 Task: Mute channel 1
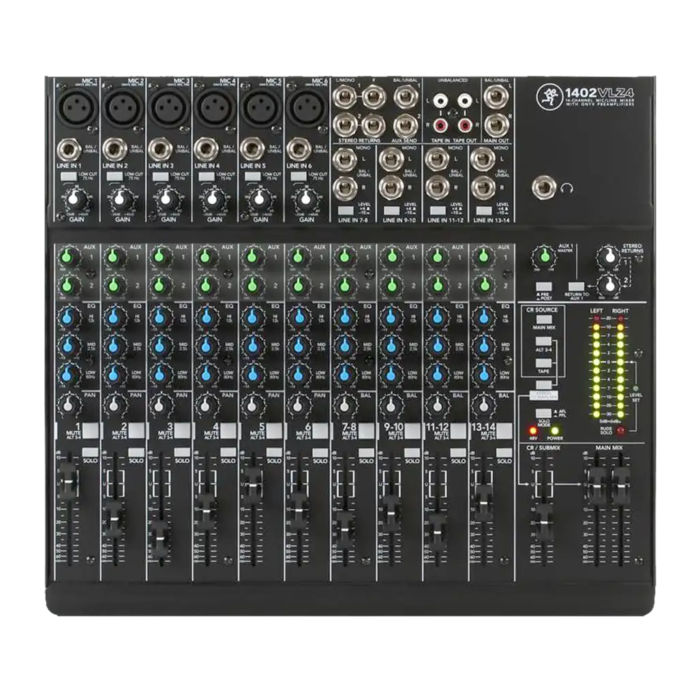tap(90, 431)
